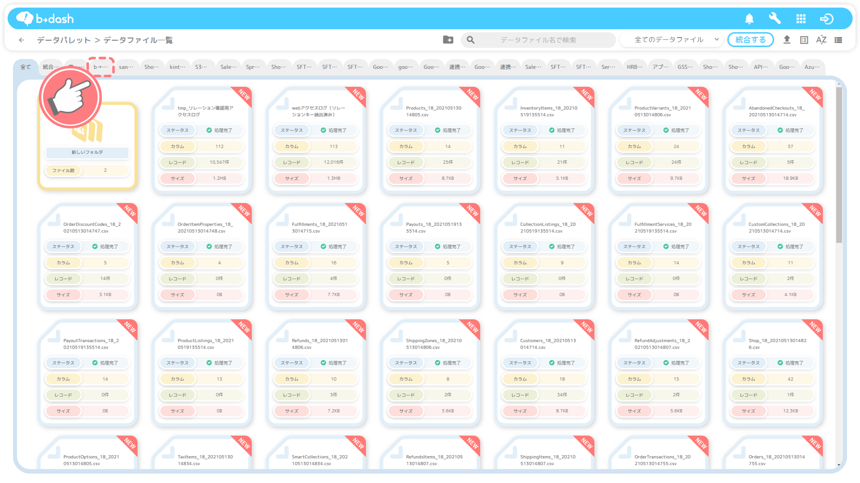Select the san… tab

click(126, 67)
